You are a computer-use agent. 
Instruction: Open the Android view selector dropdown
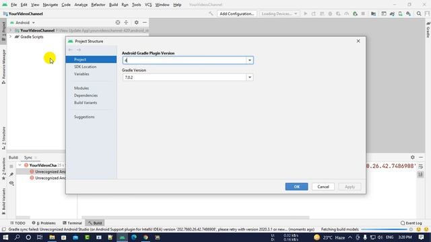click(x=22, y=22)
